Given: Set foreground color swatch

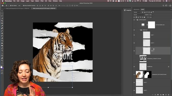Looking at the screenshot, I should click(x=1, y=67).
